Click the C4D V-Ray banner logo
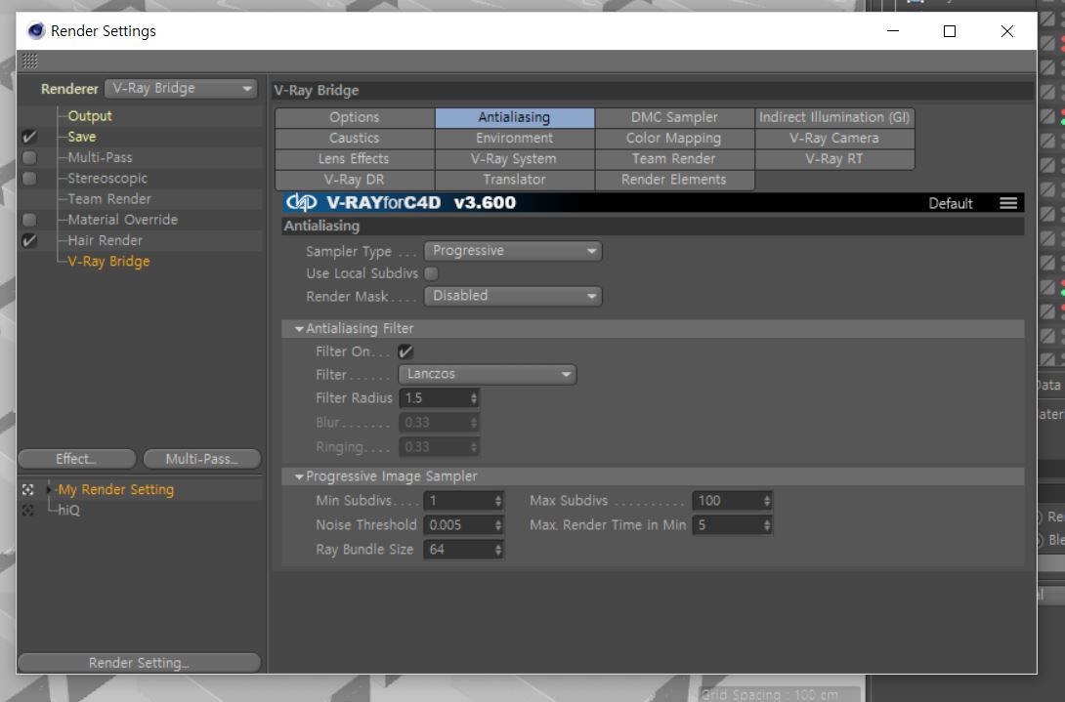1065x702 pixels. coord(301,202)
